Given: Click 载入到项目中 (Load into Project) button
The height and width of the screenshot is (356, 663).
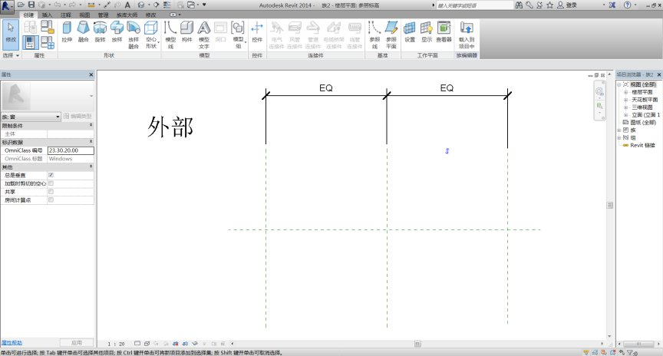Looking at the screenshot, I should pos(467,33).
